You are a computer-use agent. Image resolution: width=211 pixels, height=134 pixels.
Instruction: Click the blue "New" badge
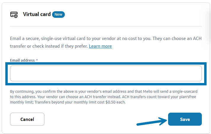coord(58,14)
